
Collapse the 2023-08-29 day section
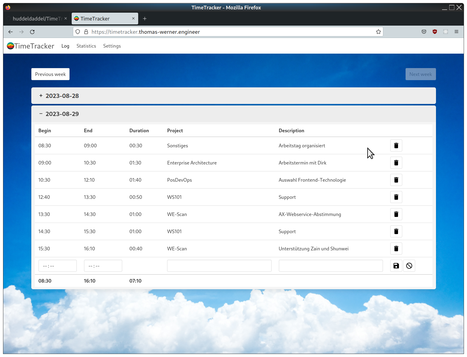pos(233,114)
